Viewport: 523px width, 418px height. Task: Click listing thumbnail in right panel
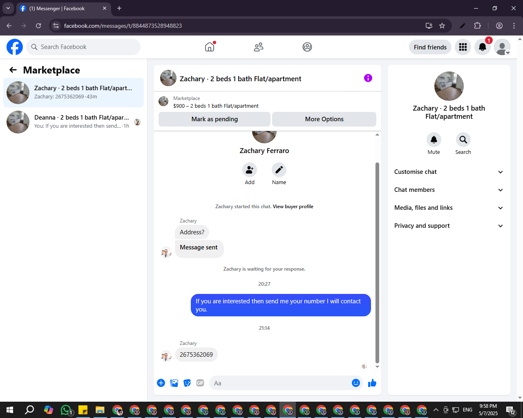pos(449,86)
